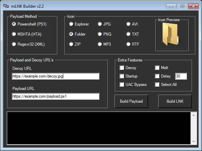Enable the Decoy checkbox

(122, 68)
